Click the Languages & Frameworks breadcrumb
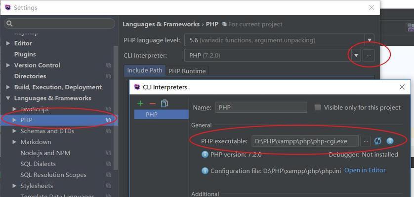Image resolution: width=414 pixels, height=197 pixels. (161, 24)
